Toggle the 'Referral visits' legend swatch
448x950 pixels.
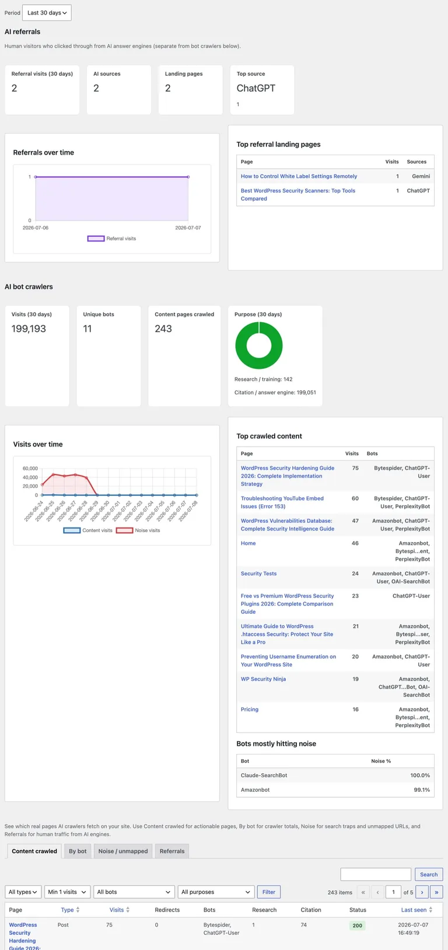[96, 239]
